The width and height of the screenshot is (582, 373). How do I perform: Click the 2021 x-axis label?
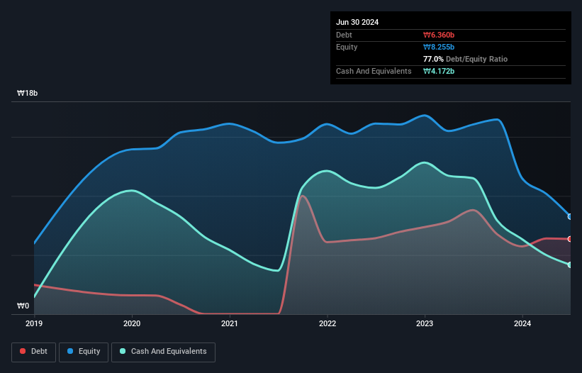coord(230,323)
